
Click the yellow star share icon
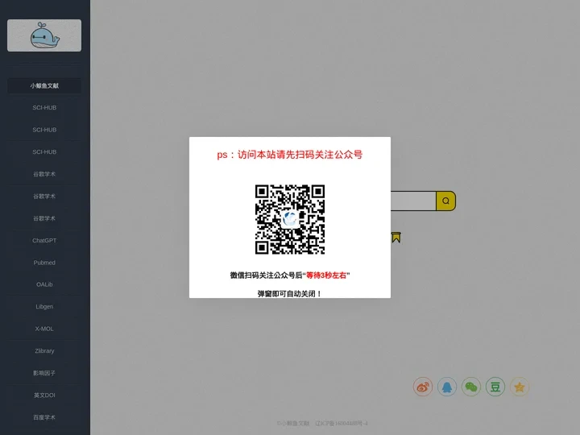[x=520, y=387]
